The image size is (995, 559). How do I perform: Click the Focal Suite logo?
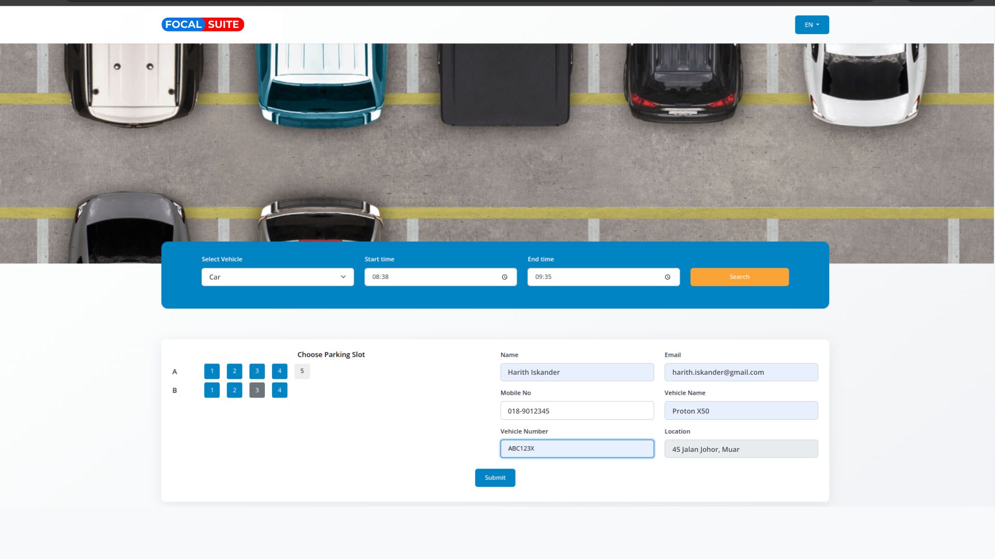(203, 24)
